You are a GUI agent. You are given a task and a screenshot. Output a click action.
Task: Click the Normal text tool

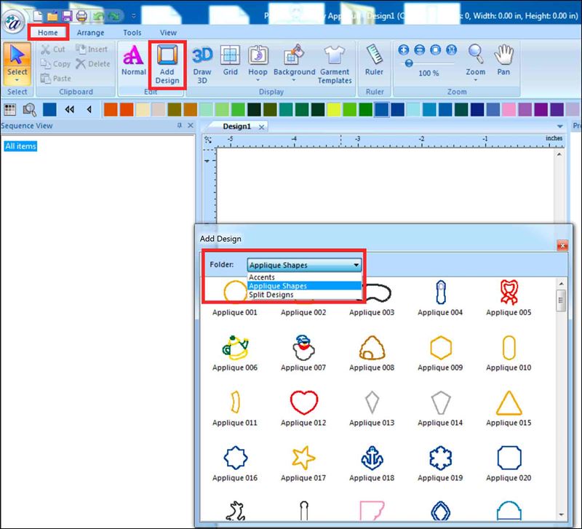pos(134,62)
